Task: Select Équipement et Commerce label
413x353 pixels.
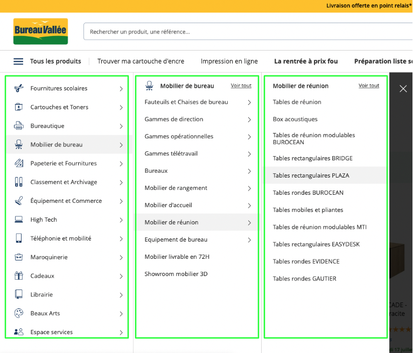Action: tap(66, 201)
